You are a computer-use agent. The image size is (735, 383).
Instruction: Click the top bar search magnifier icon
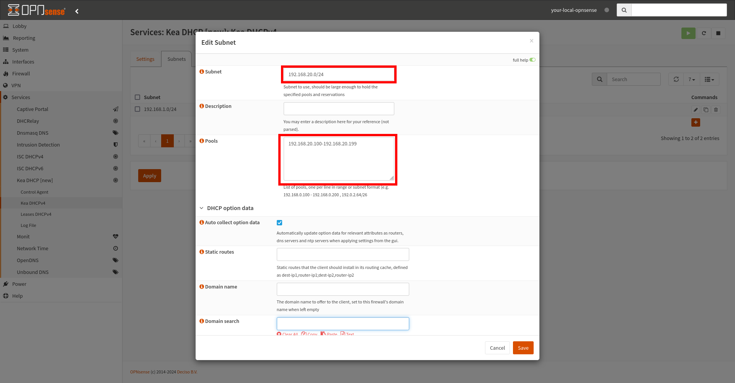click(624, 10)
